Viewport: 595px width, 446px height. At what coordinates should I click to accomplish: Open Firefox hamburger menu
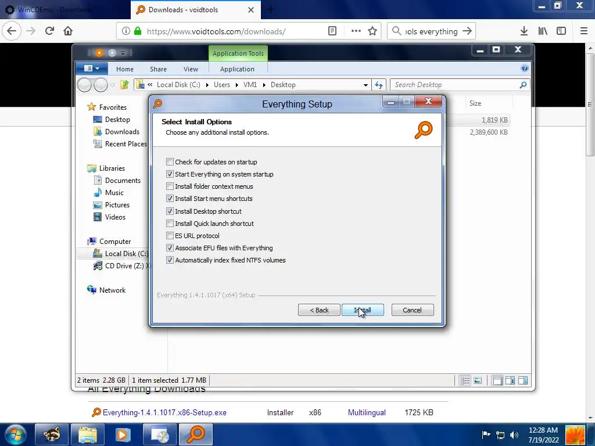tap(584, 31)
